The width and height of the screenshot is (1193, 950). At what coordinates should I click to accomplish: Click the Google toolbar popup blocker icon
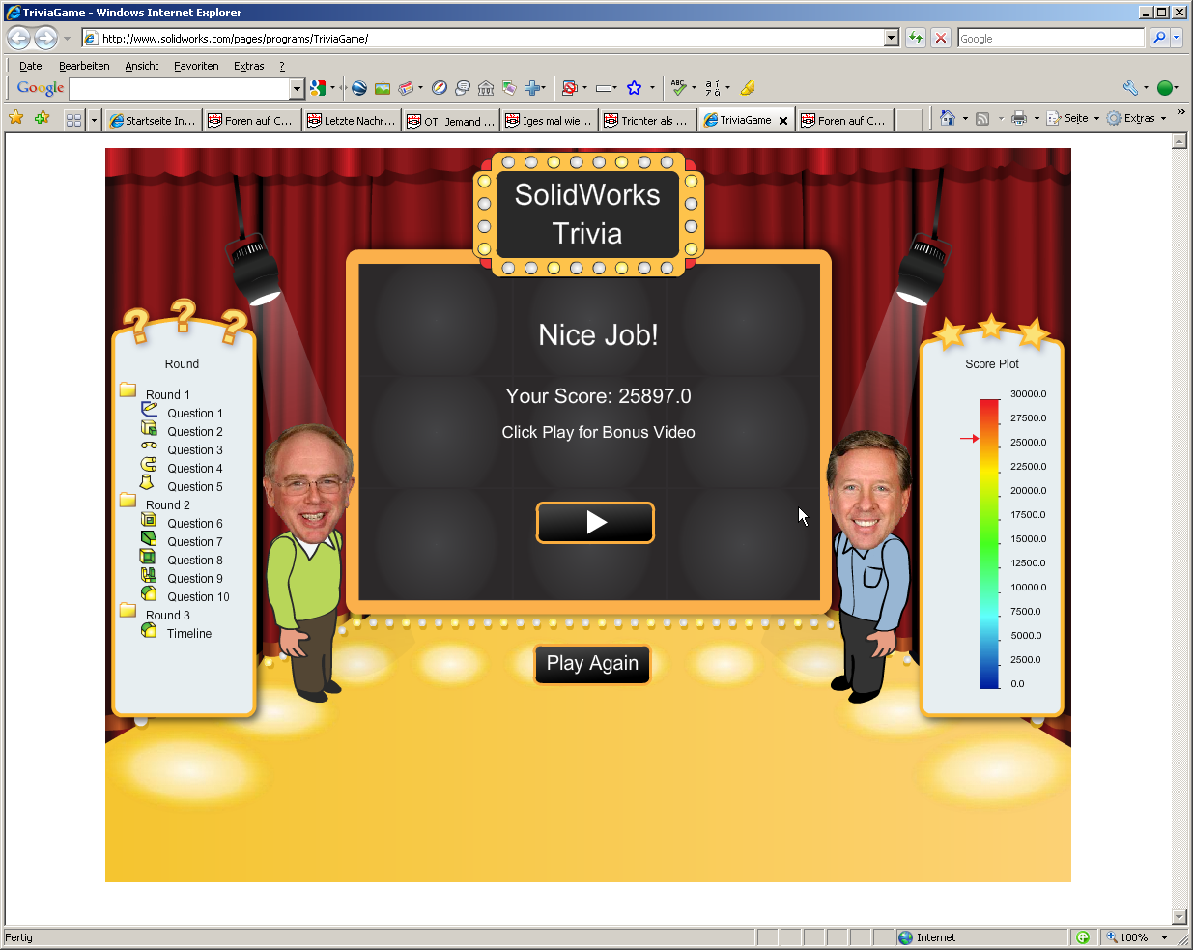(570, 88)
